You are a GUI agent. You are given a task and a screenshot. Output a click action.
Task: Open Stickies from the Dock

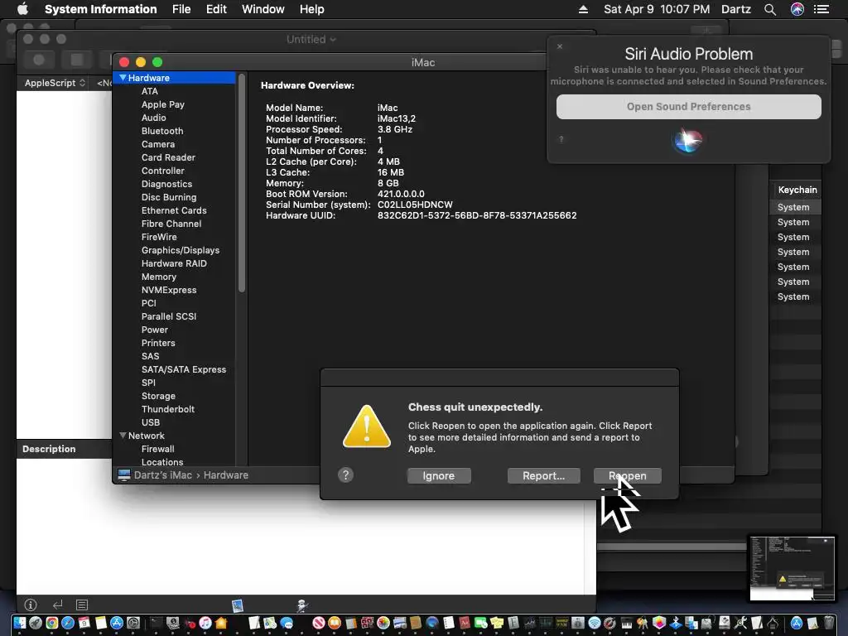coord(497,623)
